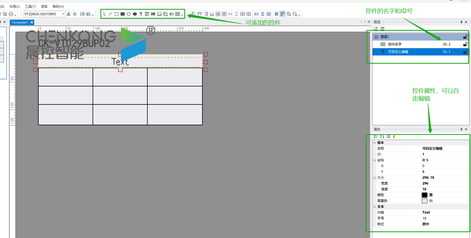
Task: Delete layer using trash icon
Action: pos(383,29)
